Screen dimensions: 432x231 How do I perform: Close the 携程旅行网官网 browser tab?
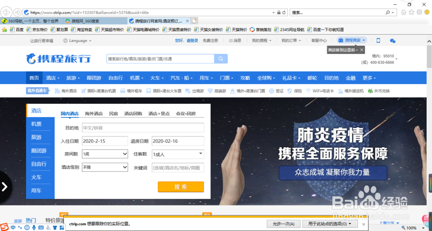187,21
